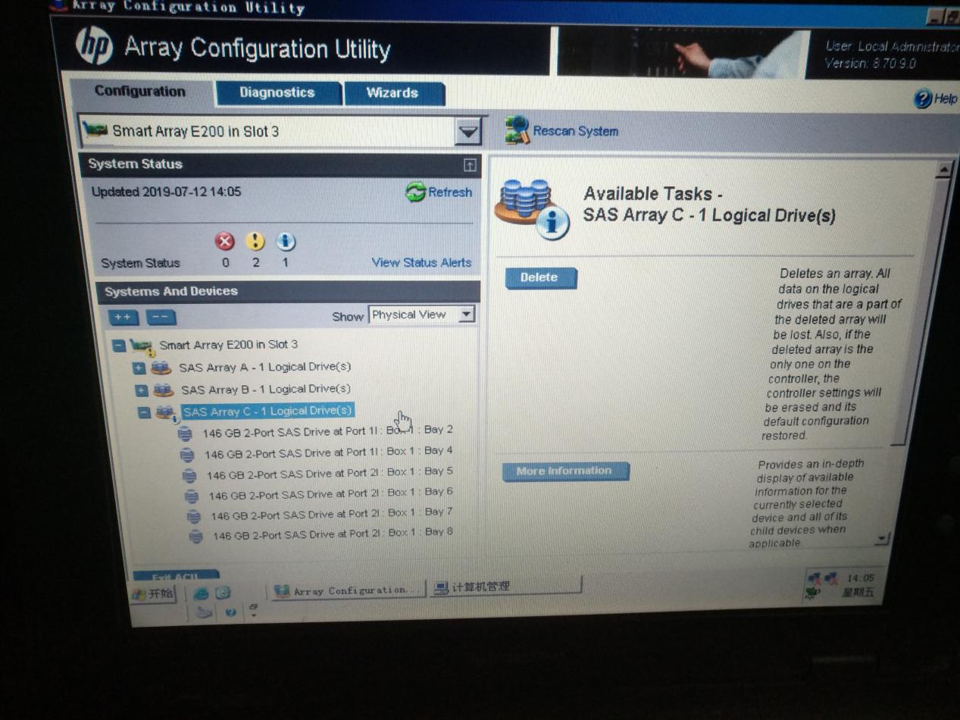Collapse the System Status panel
960x720 pixels.
(x=470, y=165)
